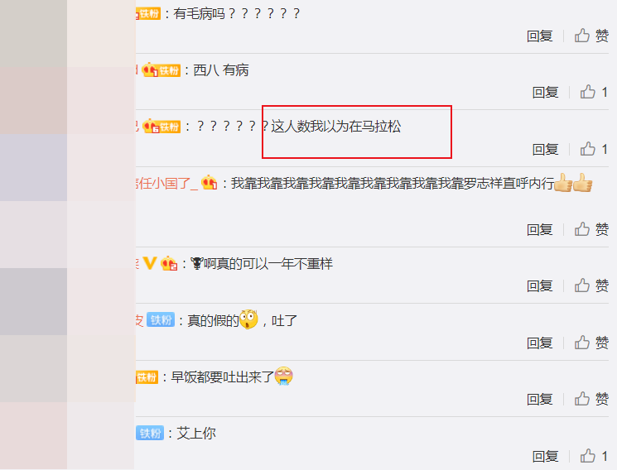Reply to the 早饭都要吐出来了 comment

tap(540, 400)
